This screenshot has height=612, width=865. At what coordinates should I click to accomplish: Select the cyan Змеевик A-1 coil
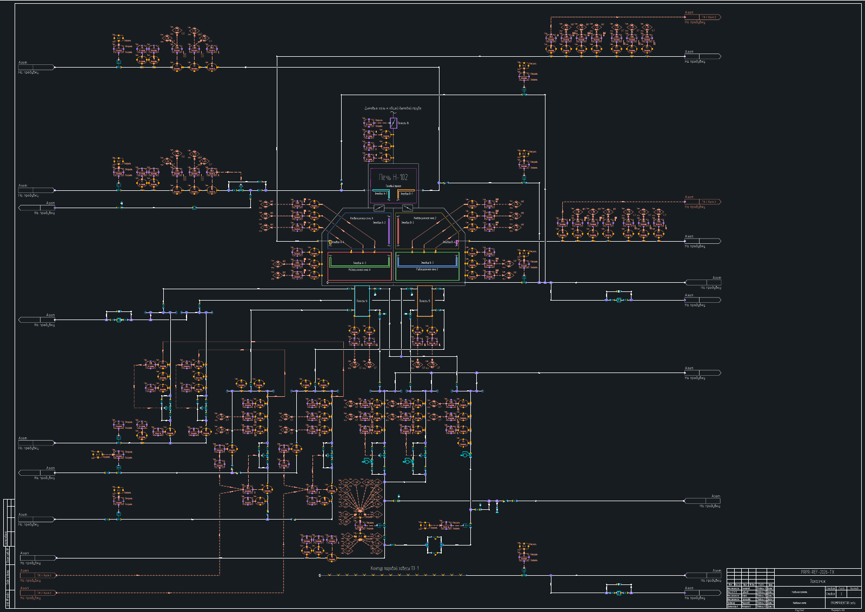(381, 194)
